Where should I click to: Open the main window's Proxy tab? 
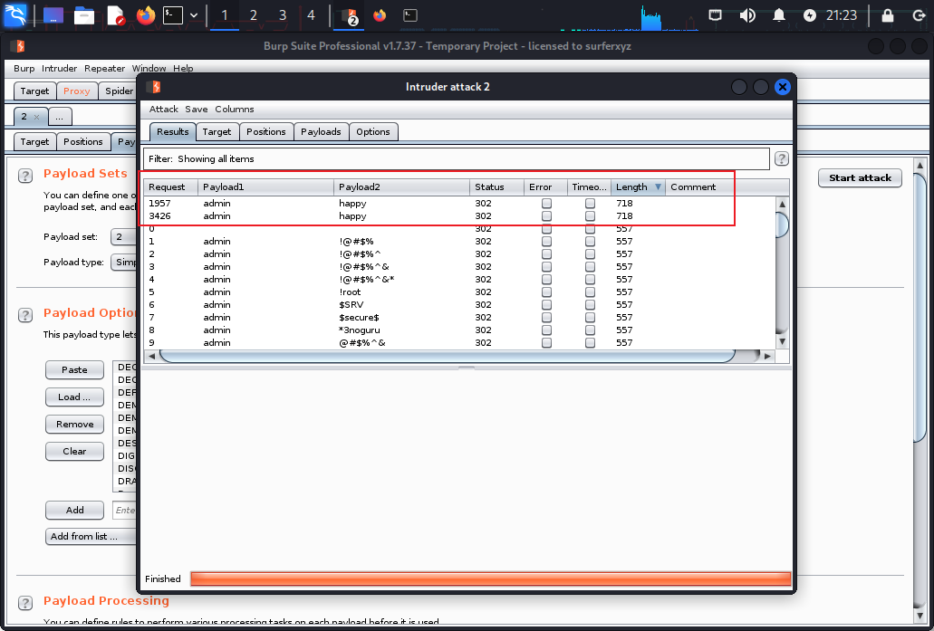[x=77, y=91]
